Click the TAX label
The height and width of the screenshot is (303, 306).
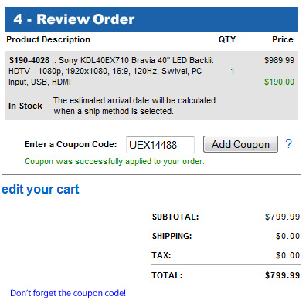[x=161, y=255]
